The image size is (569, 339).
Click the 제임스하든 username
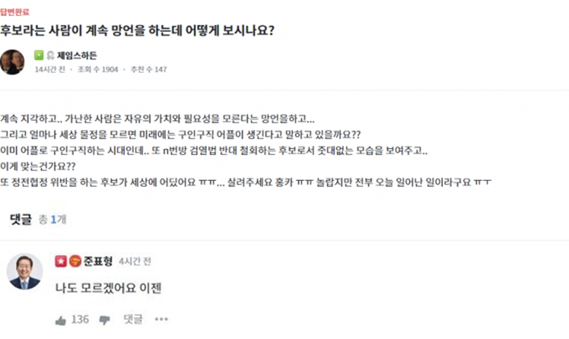point(76,55)
